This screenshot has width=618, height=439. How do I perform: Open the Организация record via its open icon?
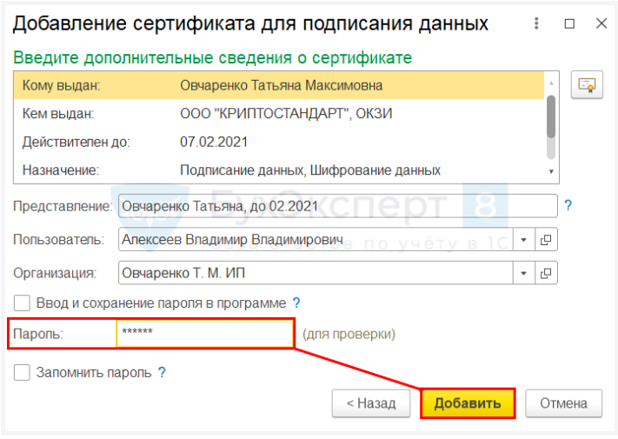click(x=546, y=273)
